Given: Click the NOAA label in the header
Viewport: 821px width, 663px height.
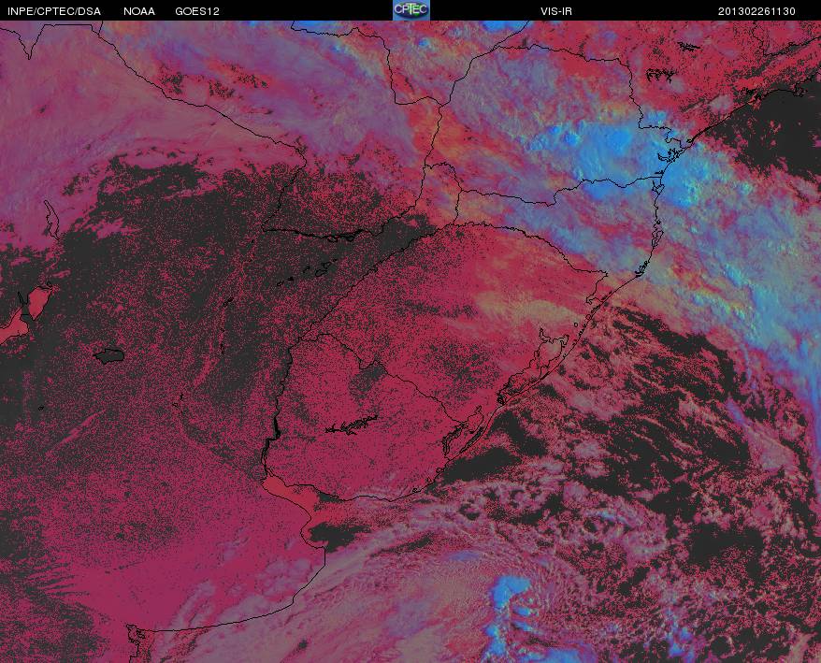Looking at the screenshot, I should 139,11.
